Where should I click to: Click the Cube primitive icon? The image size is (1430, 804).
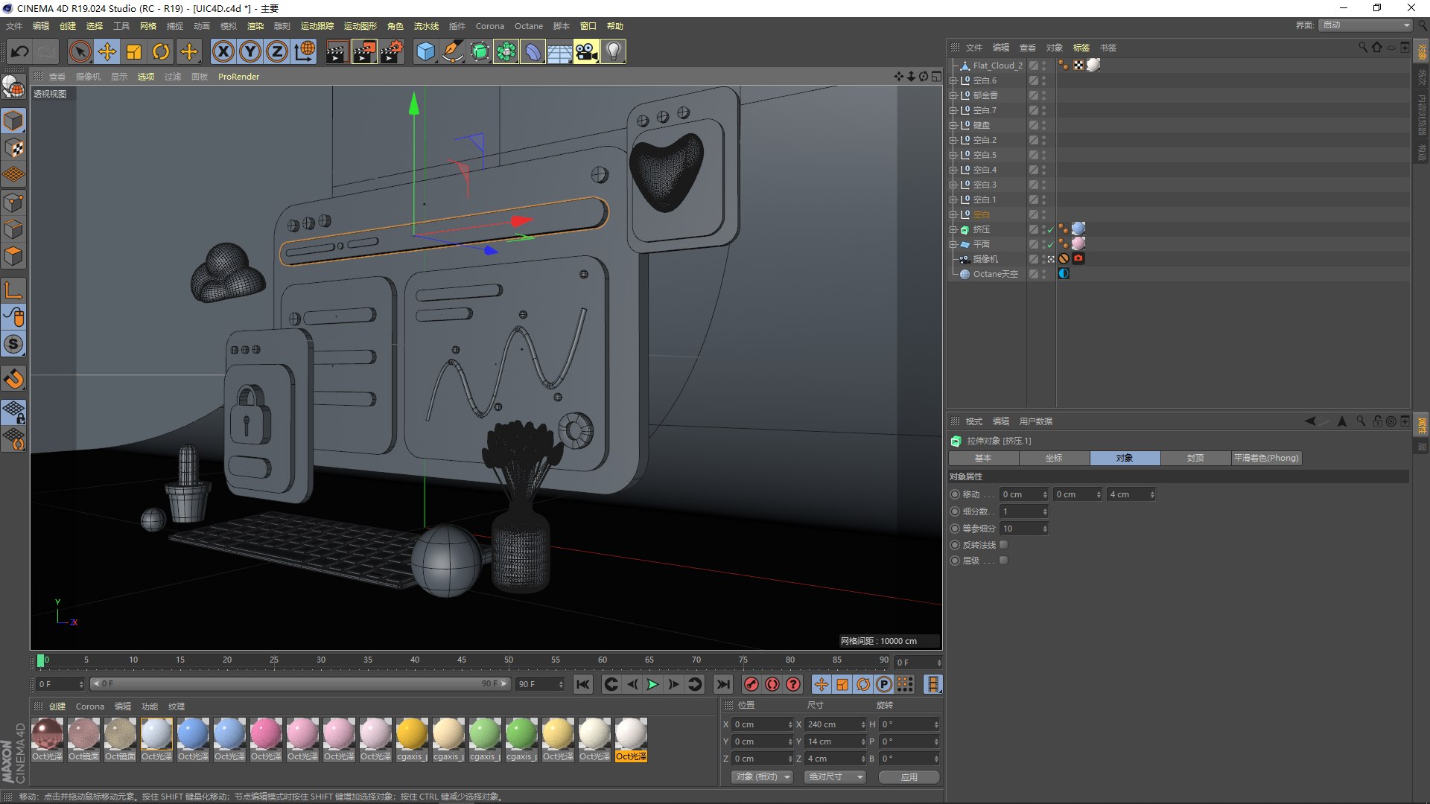(425, 51)
